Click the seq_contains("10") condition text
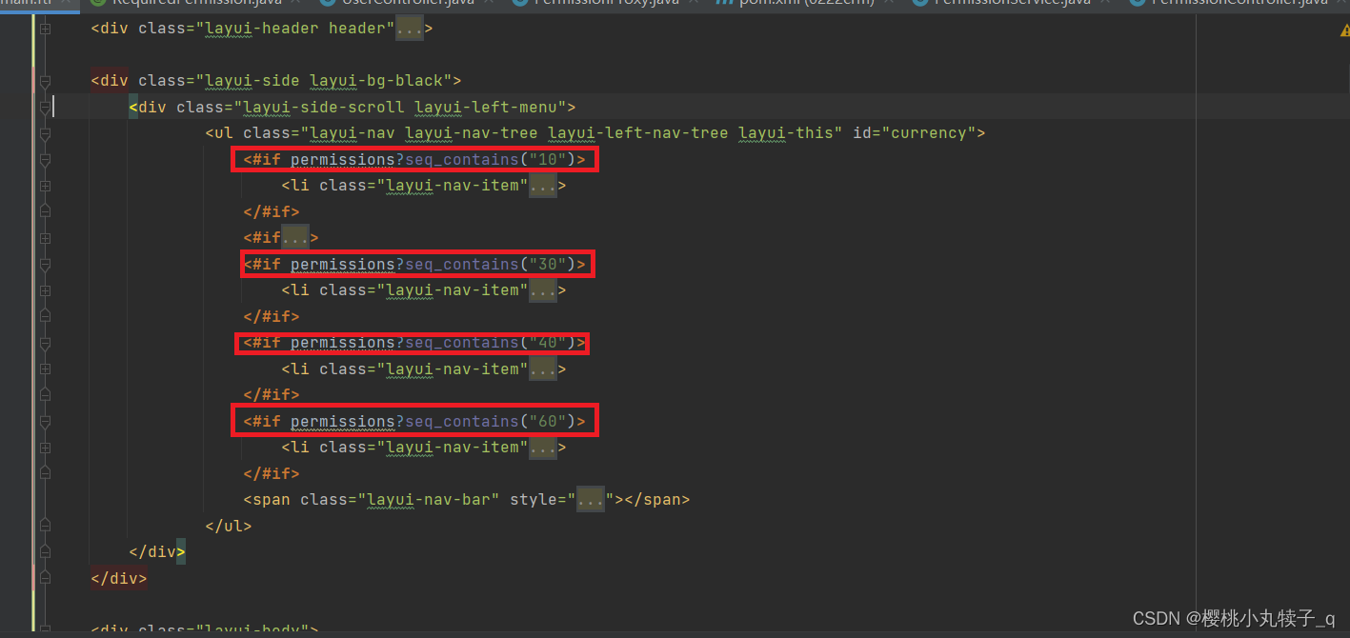Image resolution: width=1350 pixels, height=638 pixels. tap(491, 159)
